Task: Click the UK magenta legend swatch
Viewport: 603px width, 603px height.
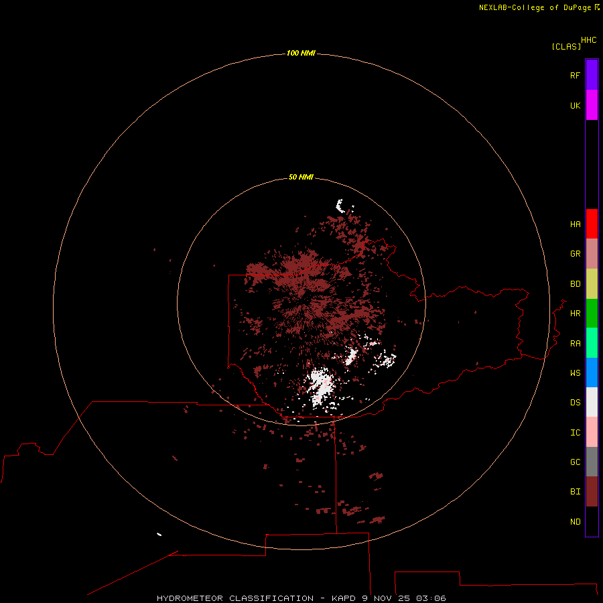Action: tap(592, 105)
